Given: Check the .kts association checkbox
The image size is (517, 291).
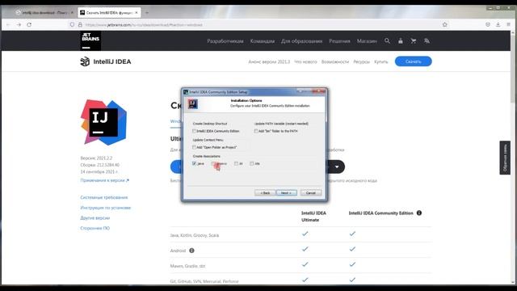Looking at the screenshot, I should (x=252, y=163).
